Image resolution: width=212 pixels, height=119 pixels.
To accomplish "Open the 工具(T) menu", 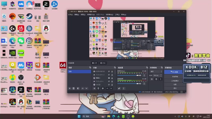I will point(117,15).
